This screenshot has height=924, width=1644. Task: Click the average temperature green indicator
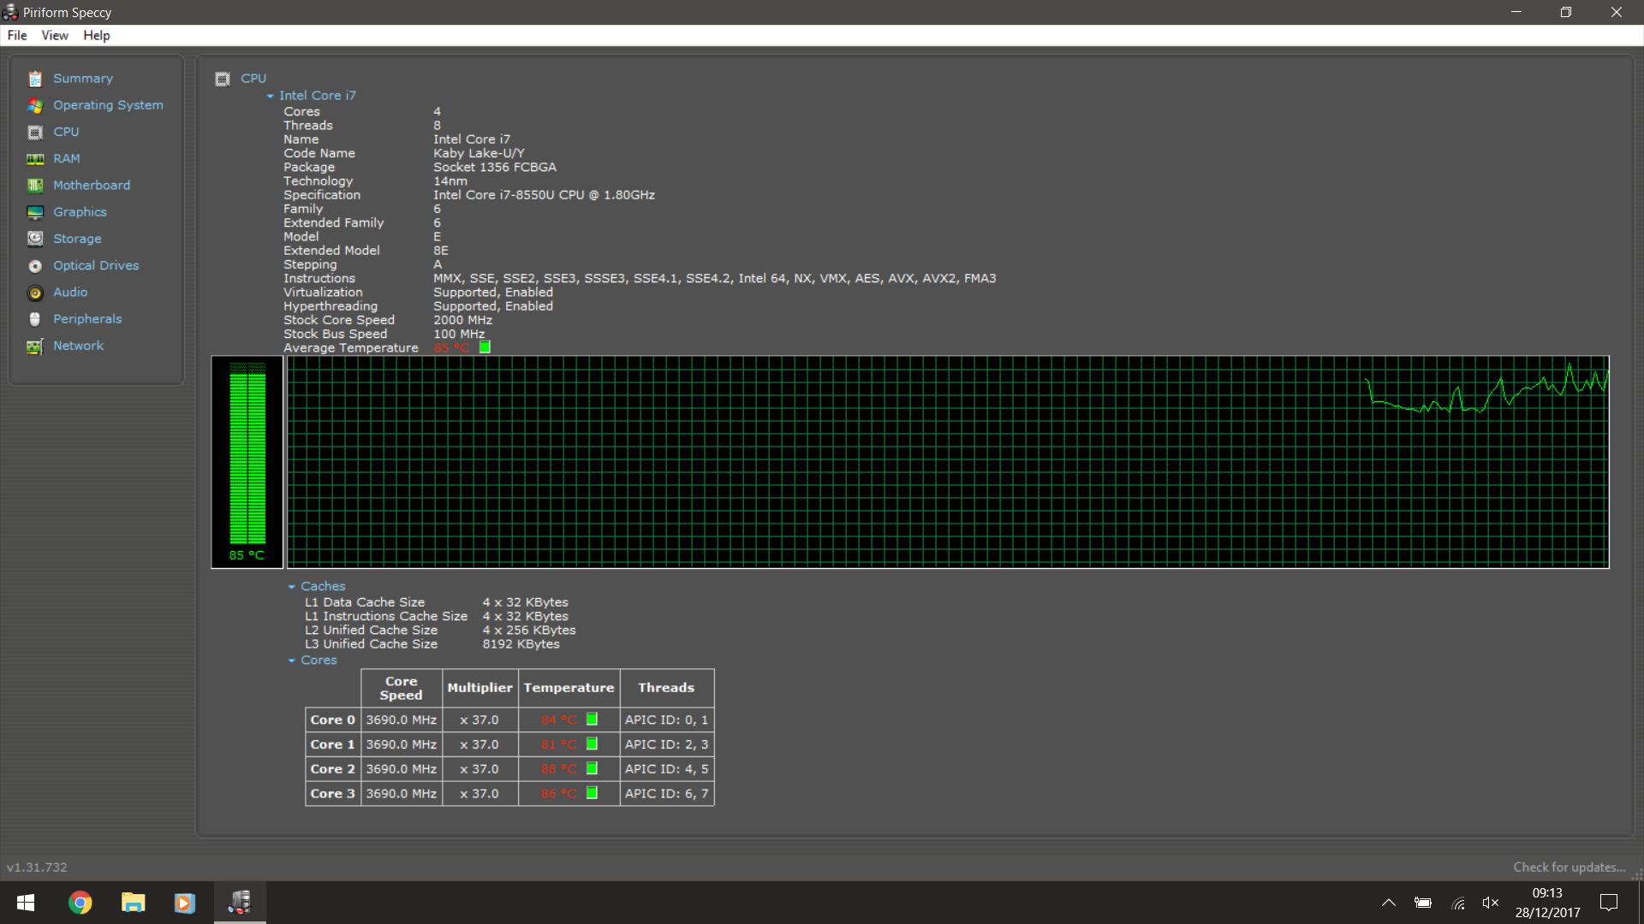click(x=485, y=347)
